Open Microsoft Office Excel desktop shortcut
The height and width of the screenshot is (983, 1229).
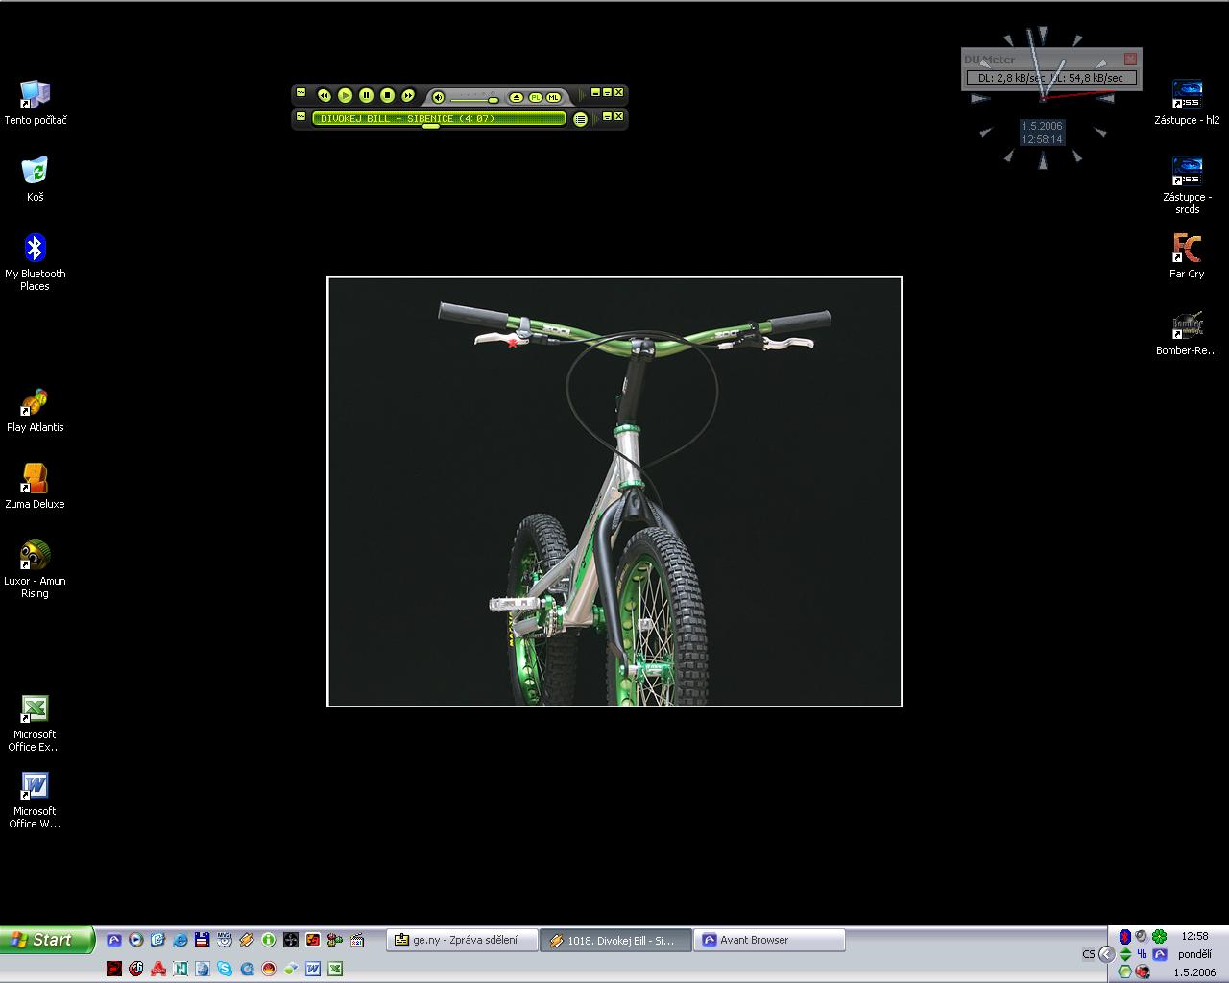(x=36, y=722)
